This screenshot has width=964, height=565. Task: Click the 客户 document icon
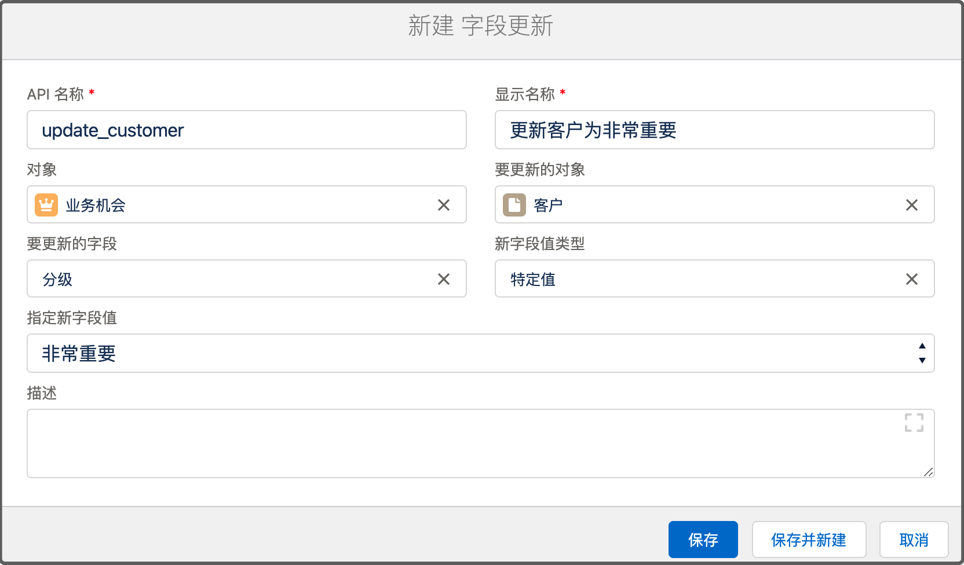coord(514,205)
